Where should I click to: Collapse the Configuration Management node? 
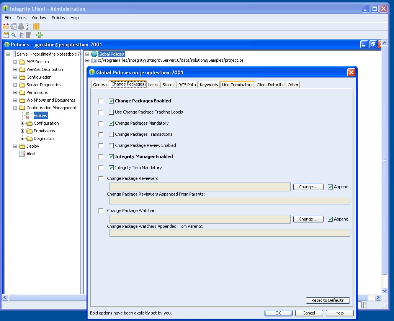coord(15,108)
